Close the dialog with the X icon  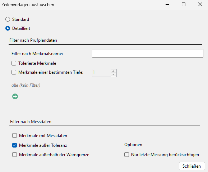[x=200, y=5]
